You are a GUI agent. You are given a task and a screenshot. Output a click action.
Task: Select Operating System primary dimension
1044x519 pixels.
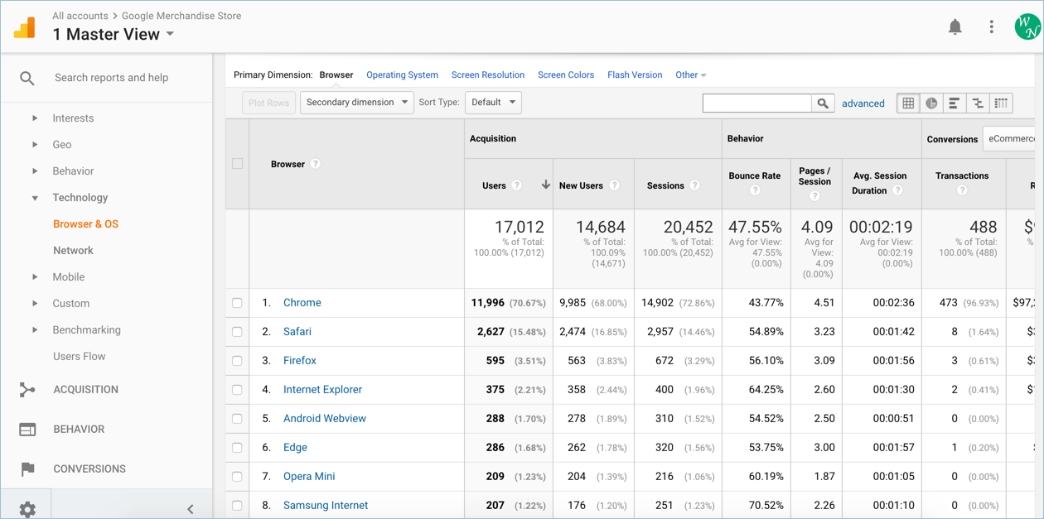402,75
